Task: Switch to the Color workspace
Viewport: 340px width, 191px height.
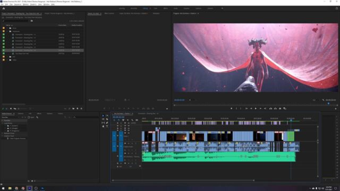Action: pos(156,8)
